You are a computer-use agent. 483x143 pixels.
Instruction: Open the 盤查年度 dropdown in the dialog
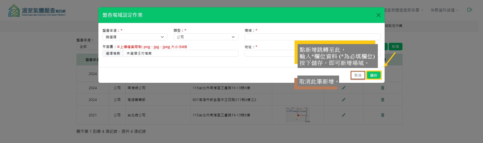[135, 37]
